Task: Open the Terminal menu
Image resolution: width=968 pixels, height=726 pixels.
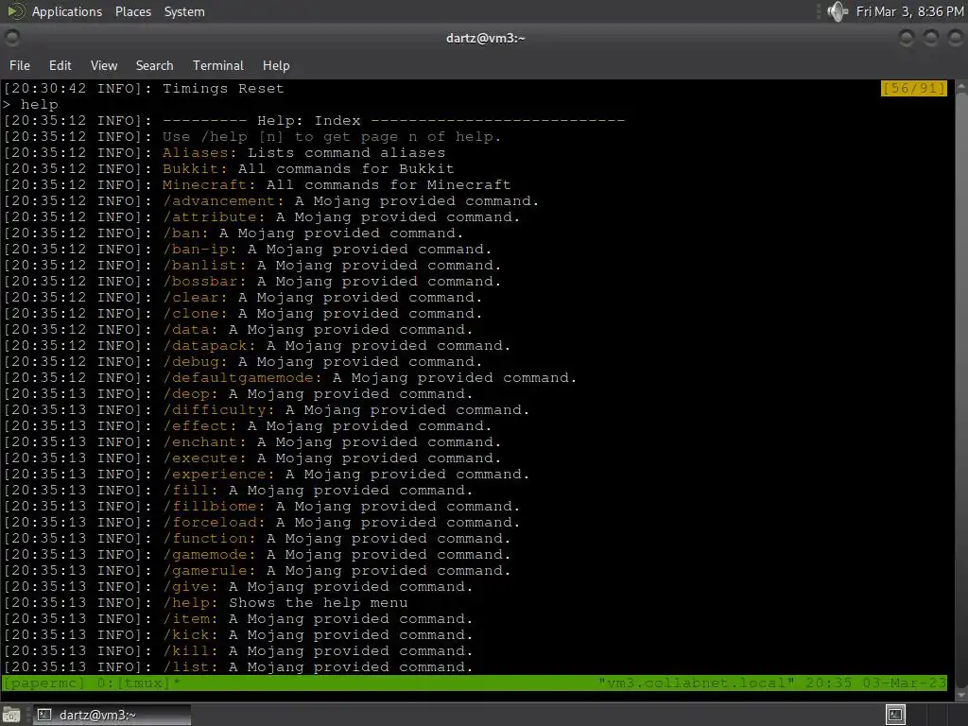Action: 218,65
